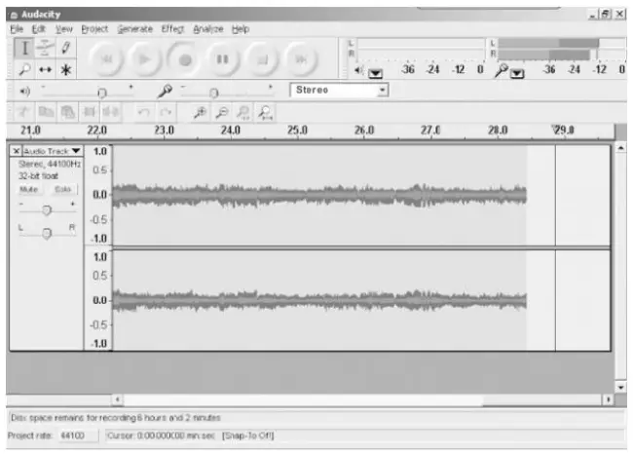Select the Time Shift arrows tool
The width and height of the screenshot is (633, 454).
click(x=45, y=69)
